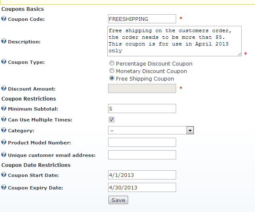The width and height of the screenshot is (255, 212).
Task: Expand the Category dropdown
Action: pyautogui.click(x=151, y=130)
